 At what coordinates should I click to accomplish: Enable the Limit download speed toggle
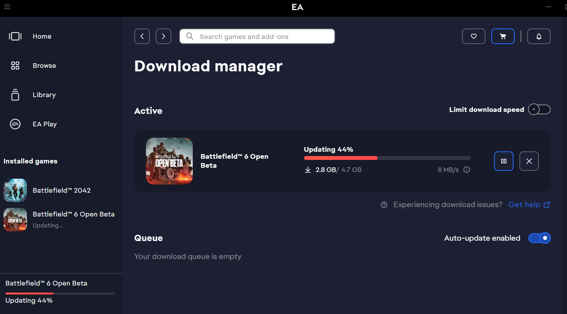point(539,110)
